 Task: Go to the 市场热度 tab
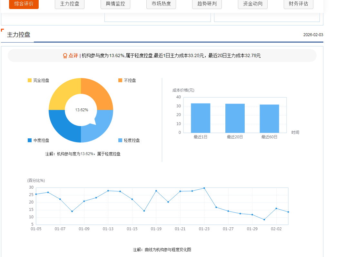point(161,4)
